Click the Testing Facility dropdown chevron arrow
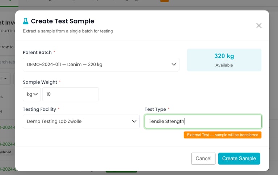 [x=134, y=121]
